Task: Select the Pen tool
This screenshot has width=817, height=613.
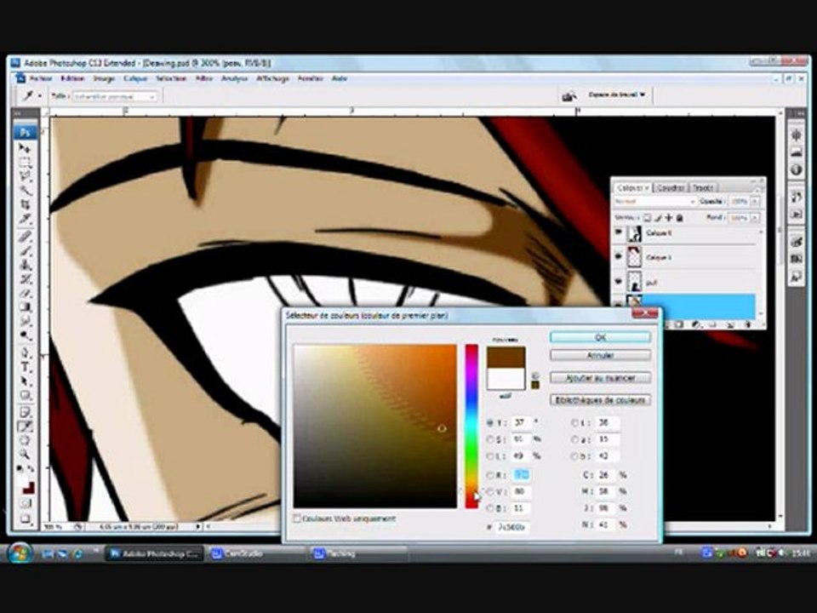Action: tap(25, 352)
